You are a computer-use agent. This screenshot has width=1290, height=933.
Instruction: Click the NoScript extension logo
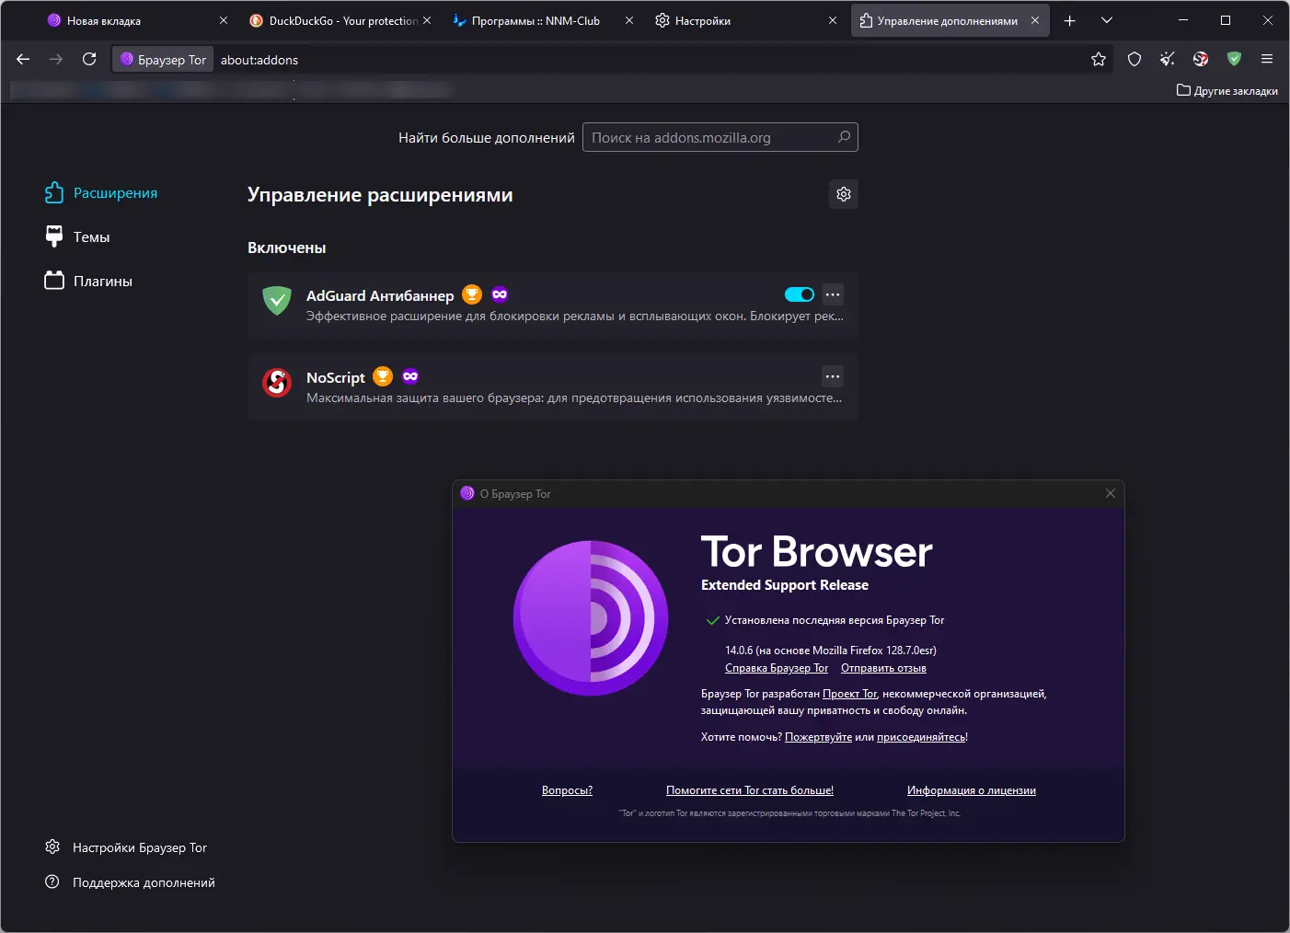coord(277,382)
